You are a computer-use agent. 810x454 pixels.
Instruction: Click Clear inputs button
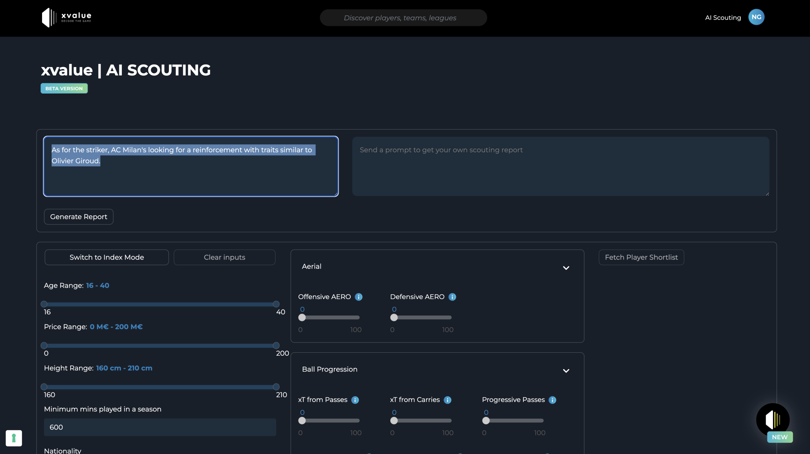(224, 257)
